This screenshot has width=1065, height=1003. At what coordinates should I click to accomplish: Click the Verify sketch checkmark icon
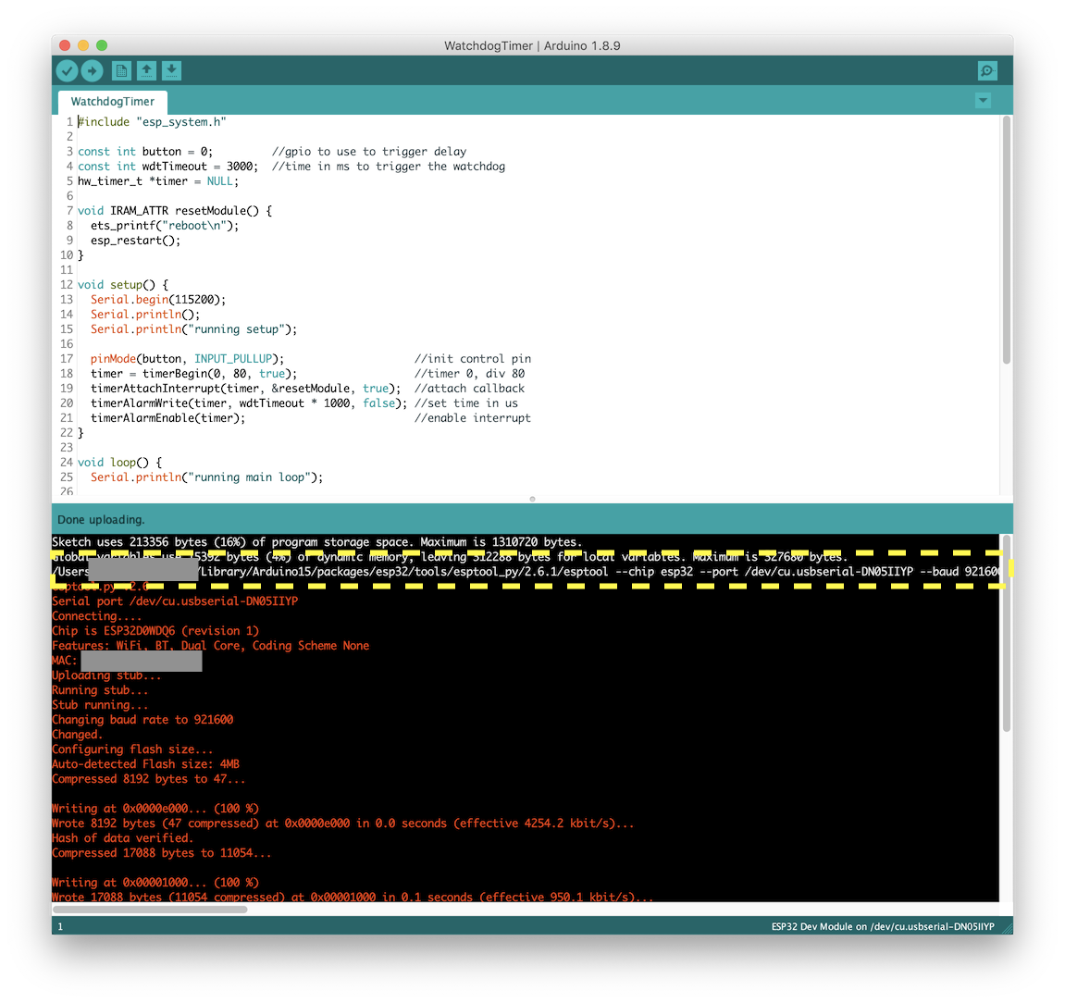67,70
